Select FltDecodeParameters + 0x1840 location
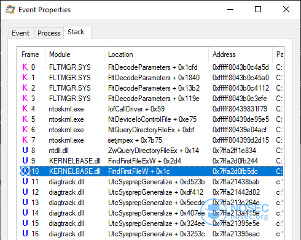The height and width of the screenshot is (240, 301). 154,78
